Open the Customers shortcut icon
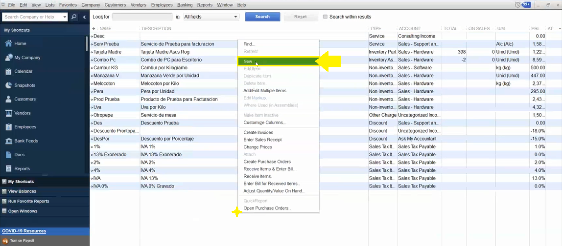This screenshot has height=246, width=562. (x=9, y=99)
